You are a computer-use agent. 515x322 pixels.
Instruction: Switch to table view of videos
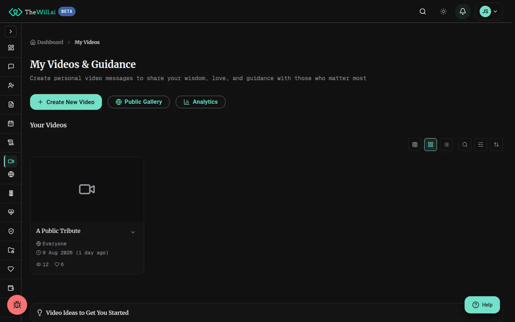coord(415,145)
